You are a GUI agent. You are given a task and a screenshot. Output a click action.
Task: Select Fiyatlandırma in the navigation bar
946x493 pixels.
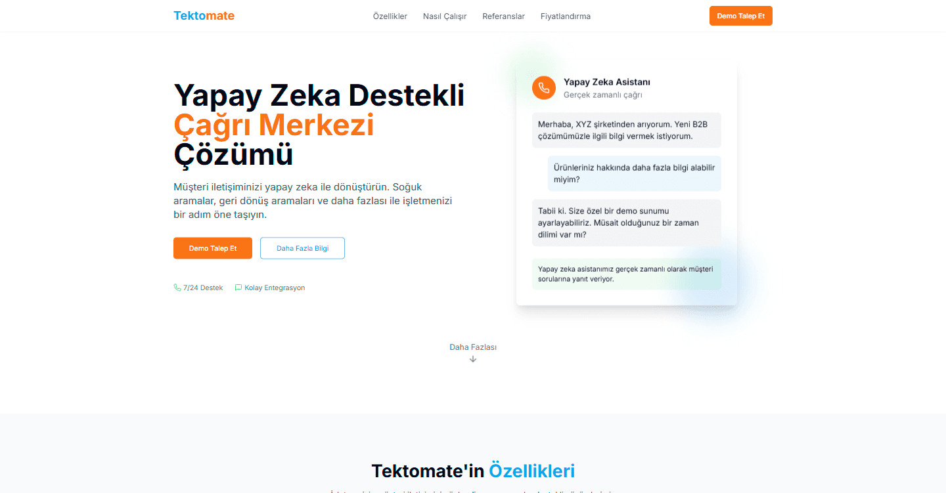pos(566,16)
